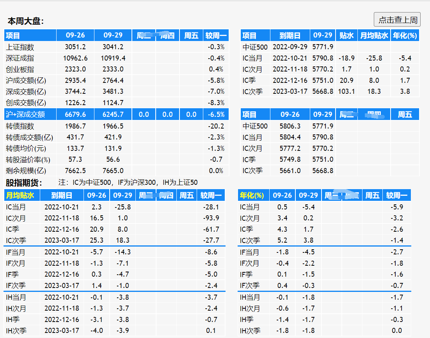430x338 pixels.
Task: Click the 5661.0 value for IC次季
Action: click(290, 171)
